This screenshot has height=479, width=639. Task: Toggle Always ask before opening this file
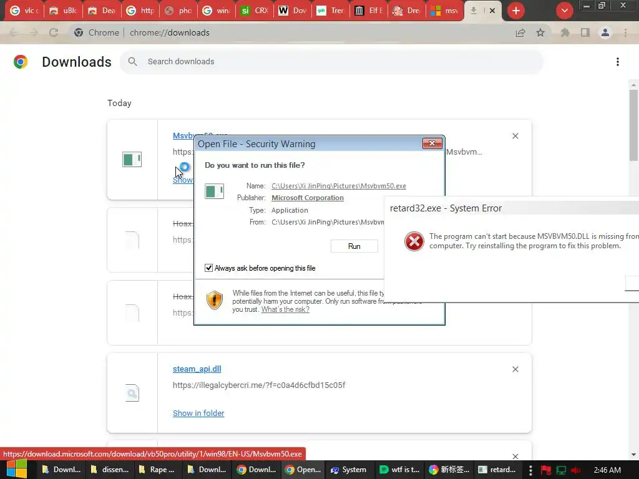(208, 268)
